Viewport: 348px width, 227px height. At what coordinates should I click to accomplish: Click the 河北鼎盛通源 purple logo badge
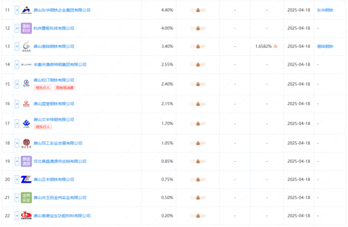click(x=26, y=161)
